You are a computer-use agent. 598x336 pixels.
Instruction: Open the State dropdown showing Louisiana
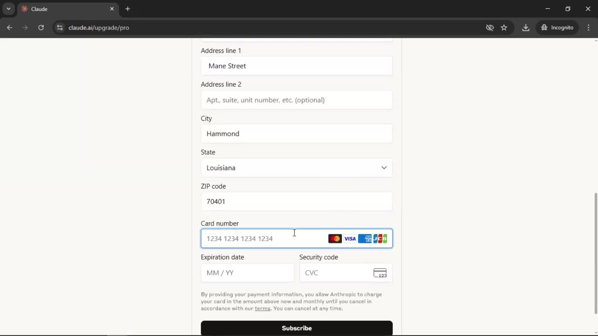pyautogui.click(x=297, y=168)
